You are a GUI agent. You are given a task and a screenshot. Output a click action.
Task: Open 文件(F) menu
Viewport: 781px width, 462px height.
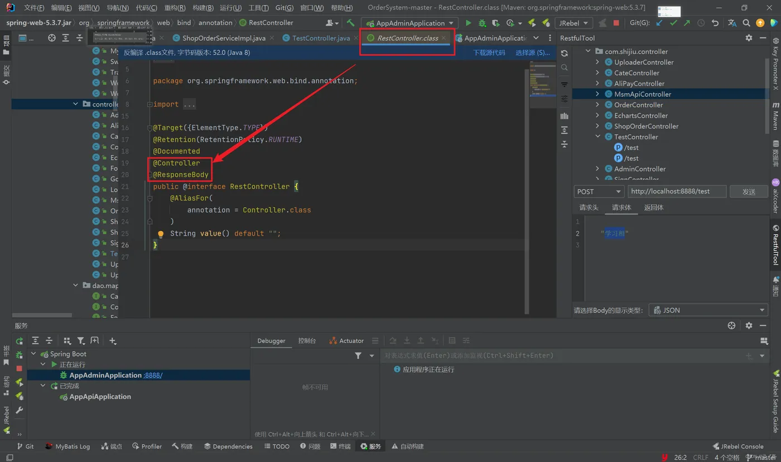click(x=34, y=8)
